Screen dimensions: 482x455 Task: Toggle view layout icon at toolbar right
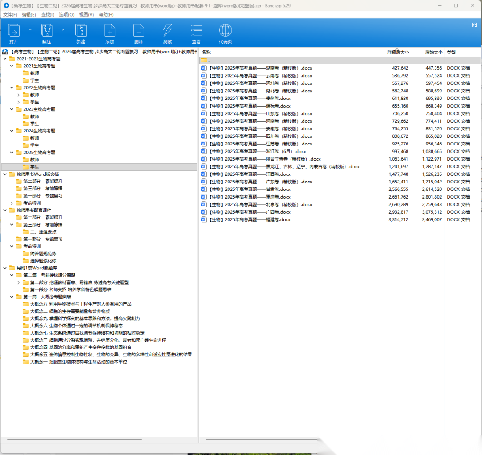pos(474,25)
